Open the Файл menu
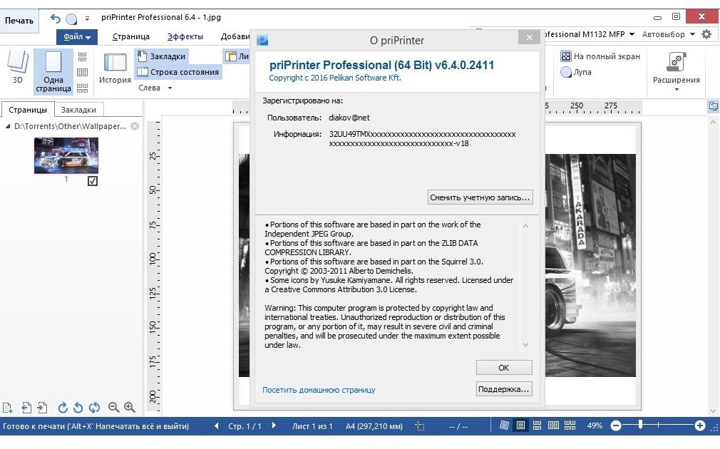Screen dimensions: 720x449 coord(77,37)
